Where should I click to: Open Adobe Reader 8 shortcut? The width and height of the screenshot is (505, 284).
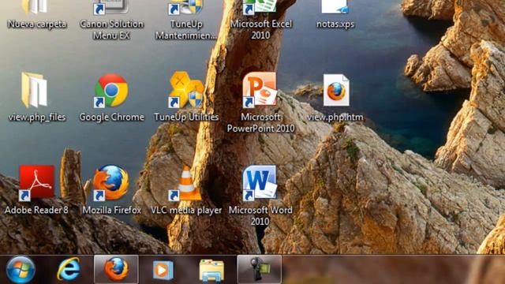click(36, 183)
